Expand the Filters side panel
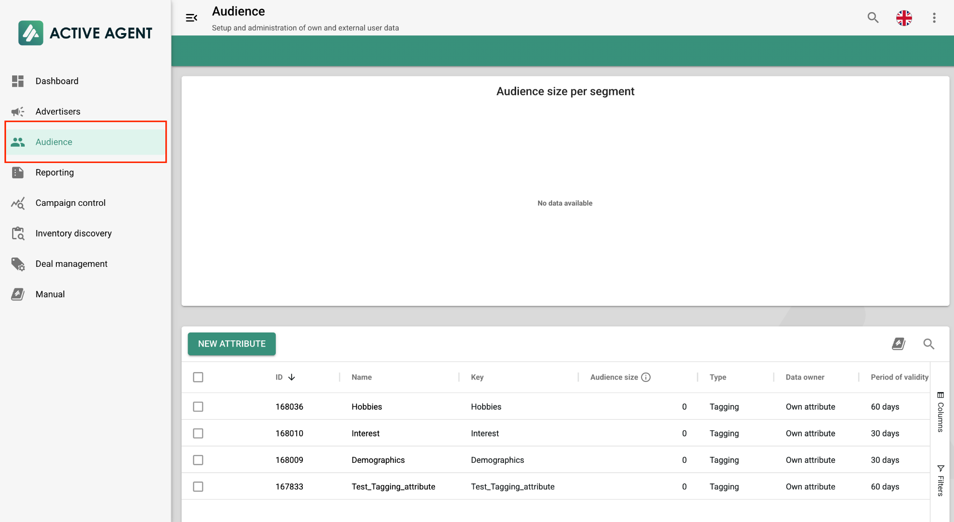 click(x=940, y=481)
